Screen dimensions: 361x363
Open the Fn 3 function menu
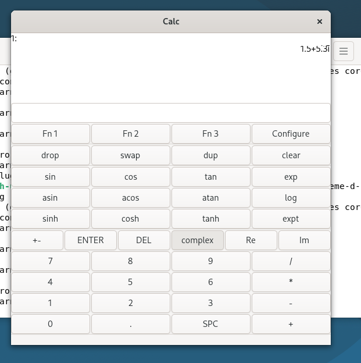point(210,134)
